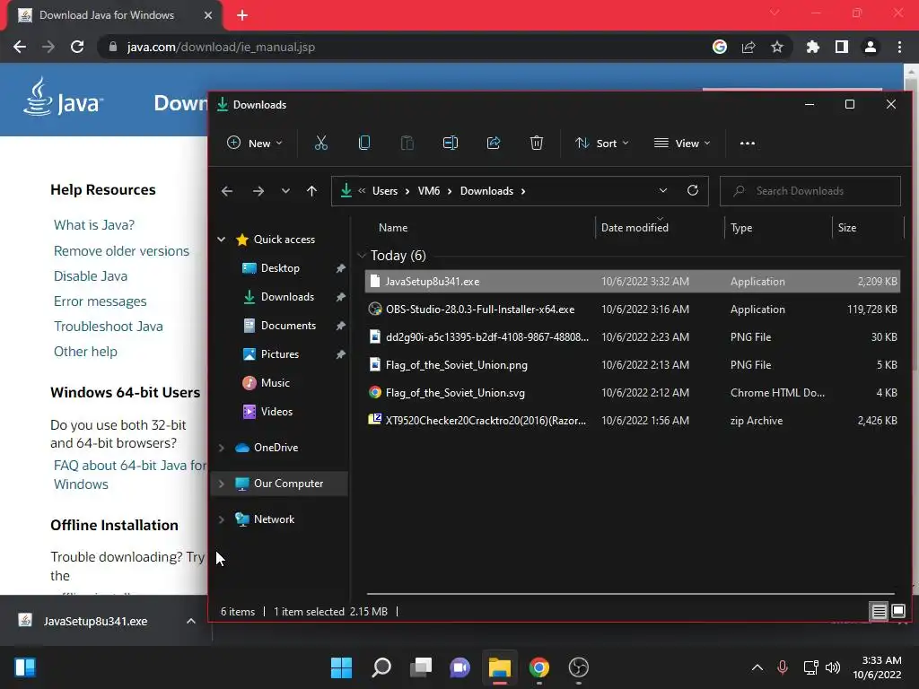Reload the Java page in Chrome
919x689 pixels.
coord(77,47)
